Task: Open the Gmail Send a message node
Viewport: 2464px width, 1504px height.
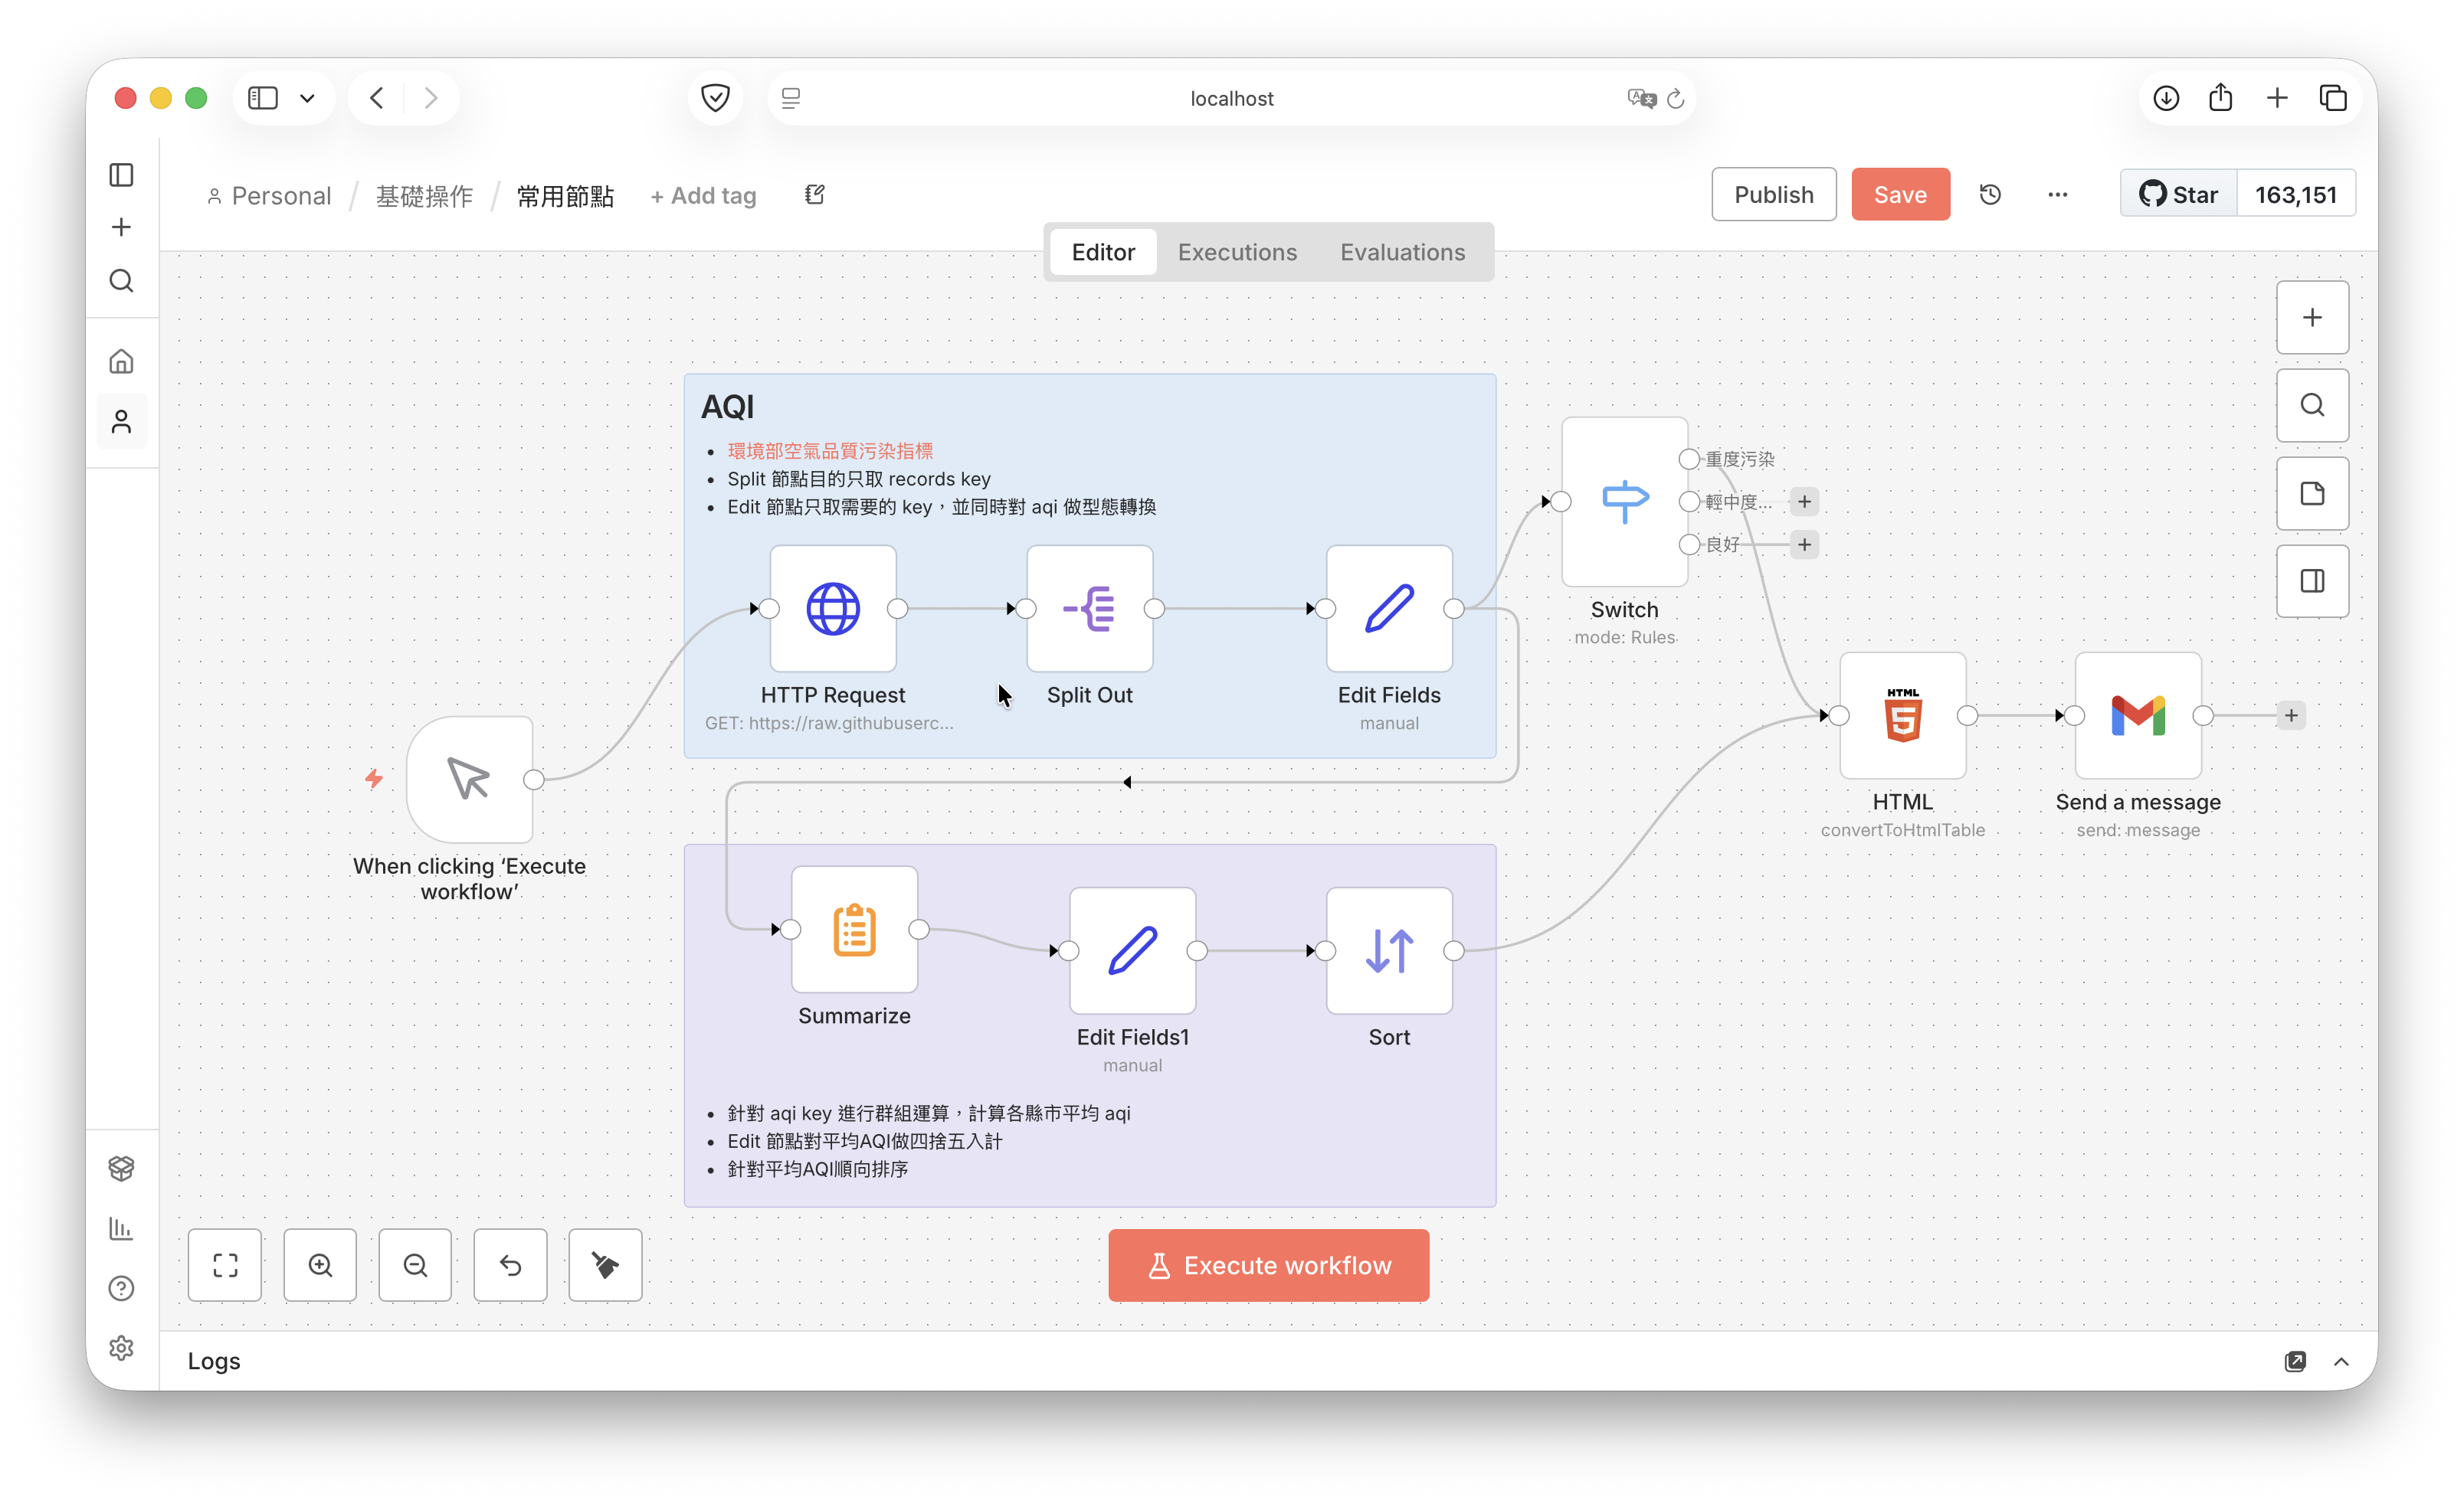Action: [2137, 715]
